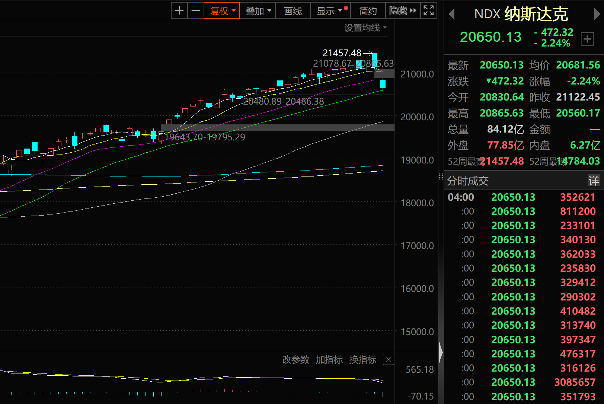Open the 设置均线 moving average settings

[x=365, y=28]
